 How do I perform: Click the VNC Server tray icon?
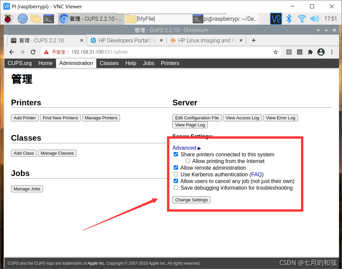(276, 19)
